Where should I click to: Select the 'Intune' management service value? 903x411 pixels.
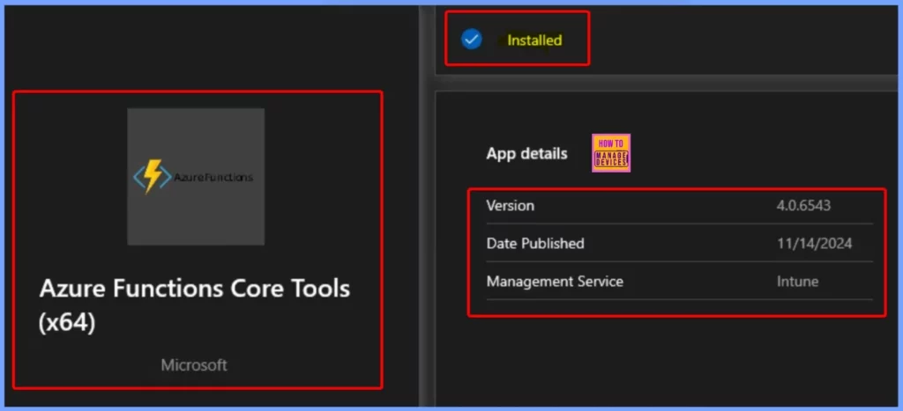[797, 282]
